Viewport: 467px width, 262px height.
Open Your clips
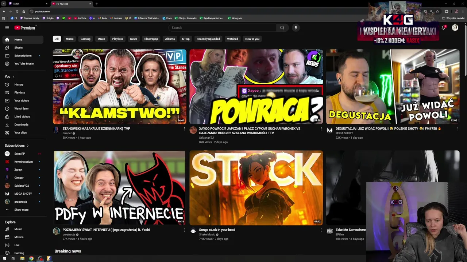[23, 132]
